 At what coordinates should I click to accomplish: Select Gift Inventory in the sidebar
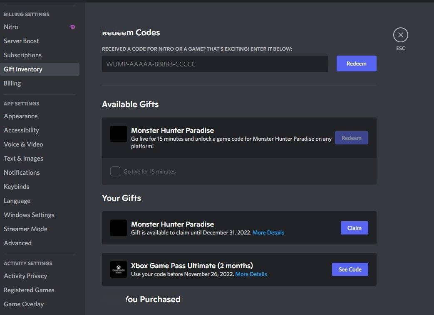(23, 69)
